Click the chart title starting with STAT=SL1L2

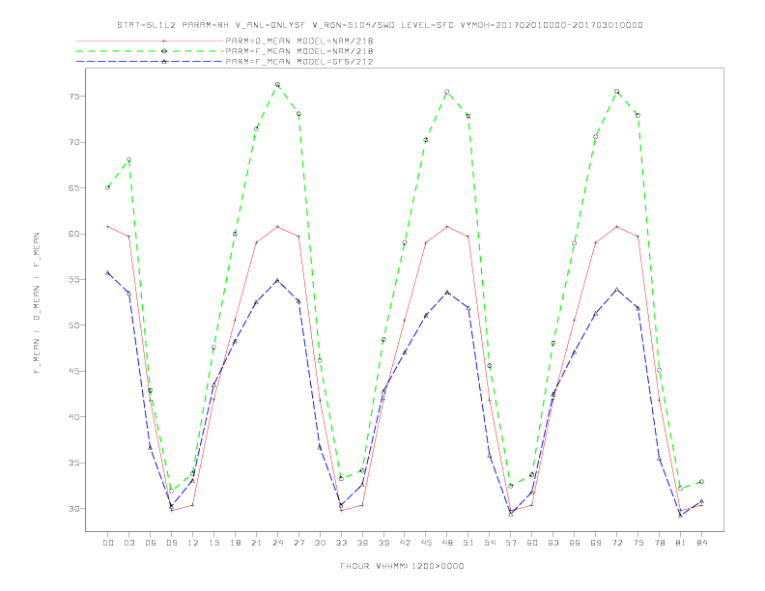[x=380, y=25]
